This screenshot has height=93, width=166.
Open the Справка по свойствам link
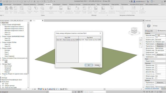pyautogui.click(x=152, y=89)
